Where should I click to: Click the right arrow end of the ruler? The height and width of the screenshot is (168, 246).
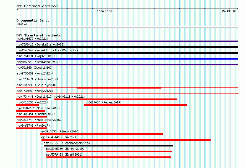237,9
